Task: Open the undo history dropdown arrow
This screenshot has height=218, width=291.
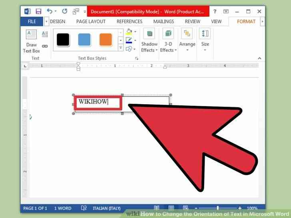Action: click(x=55, y=11)
